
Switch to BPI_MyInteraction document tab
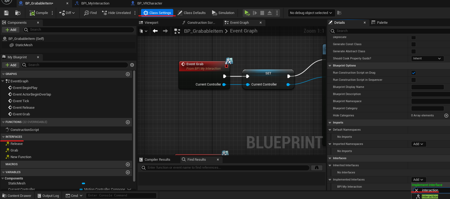(95, 3)
